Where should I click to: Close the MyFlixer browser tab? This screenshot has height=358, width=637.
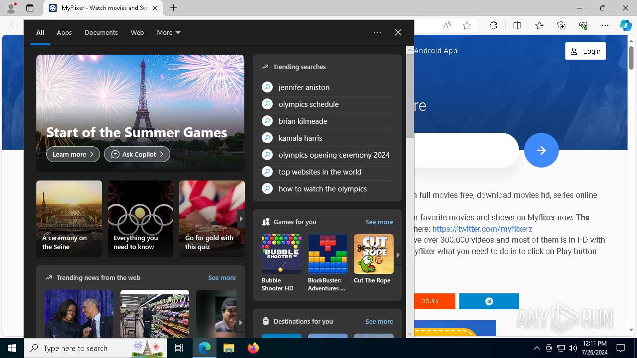click(x=155, y=8)
